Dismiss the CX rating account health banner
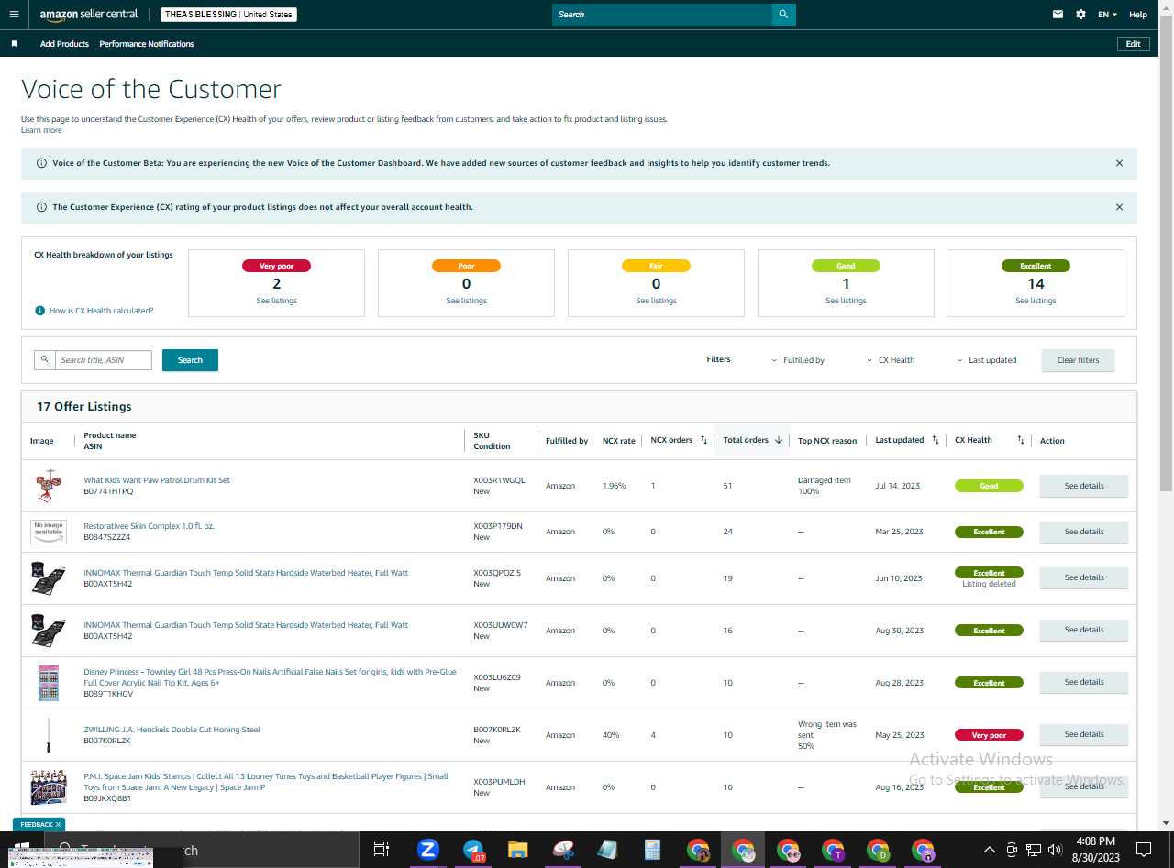This screenshot has width=1174, height=868. (1119, 207)
